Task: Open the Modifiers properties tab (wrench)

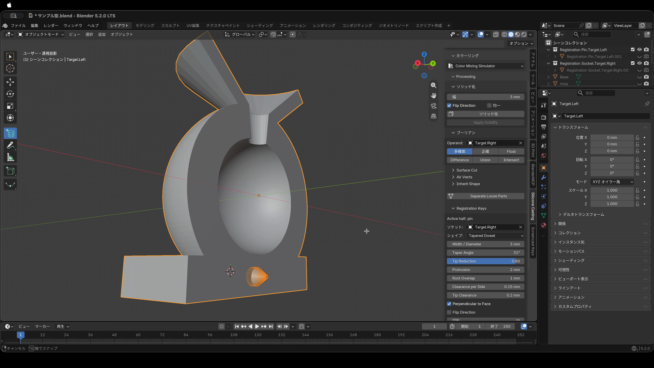Action: (x=544, y=178)
